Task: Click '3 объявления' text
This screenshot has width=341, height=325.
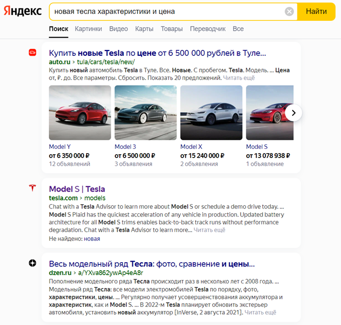Action: pos(134,164)
